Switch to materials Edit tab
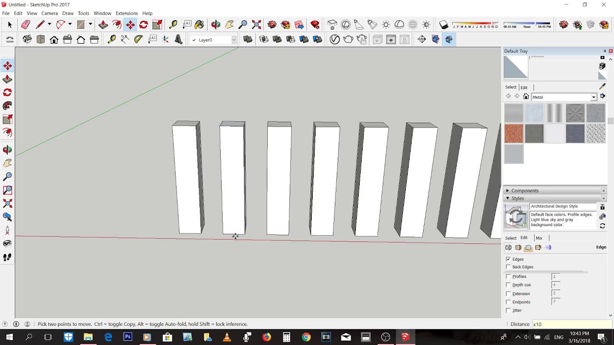 [524, 88]
